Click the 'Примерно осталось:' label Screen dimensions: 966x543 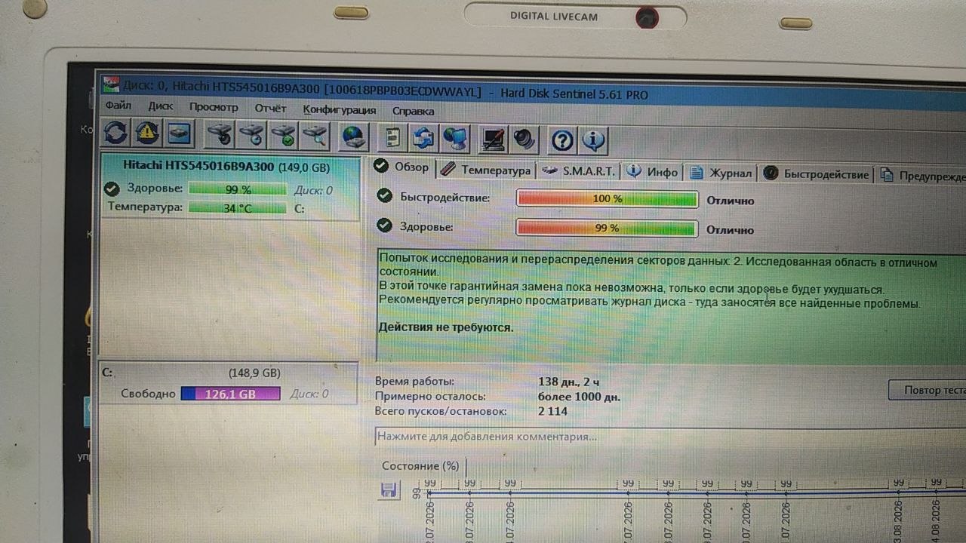point(430,396)
